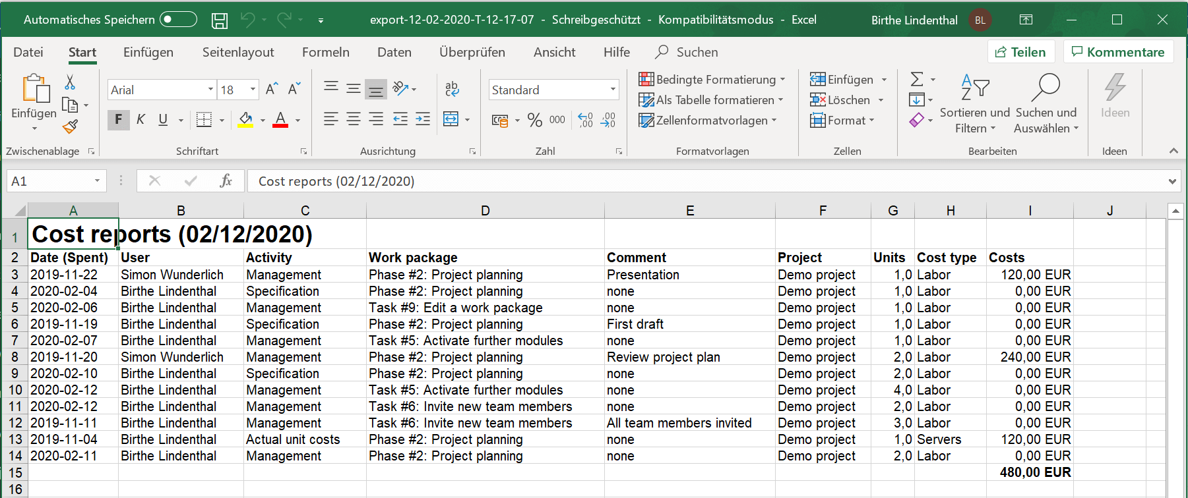This screenshot has height=498, width=1188.
Task: Expand the Standard number format dropdown
Action: click(x=613, y=90)
